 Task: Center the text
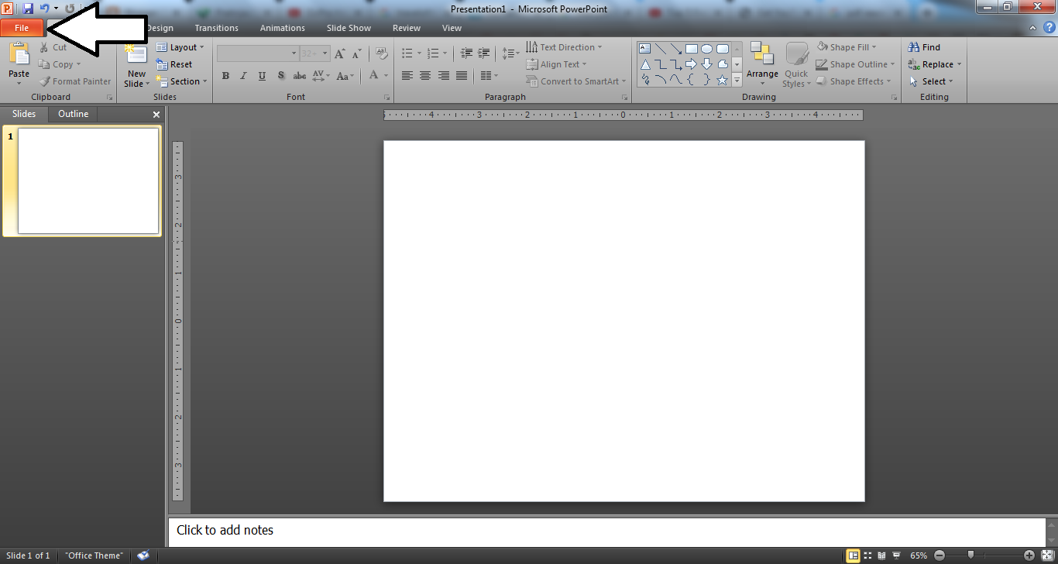tap(425, 76)
